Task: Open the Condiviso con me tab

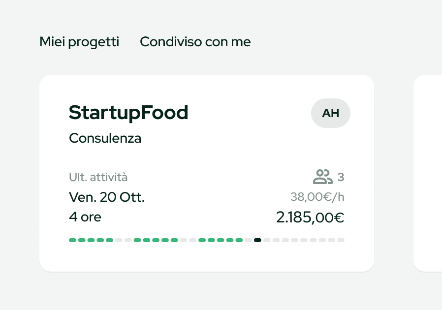Action: 195,42
